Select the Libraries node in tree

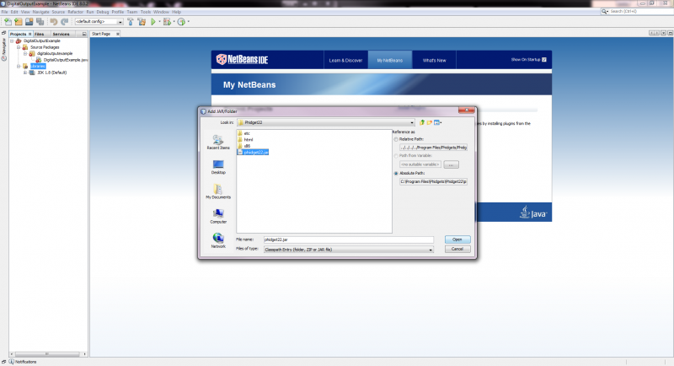[37, 67]
